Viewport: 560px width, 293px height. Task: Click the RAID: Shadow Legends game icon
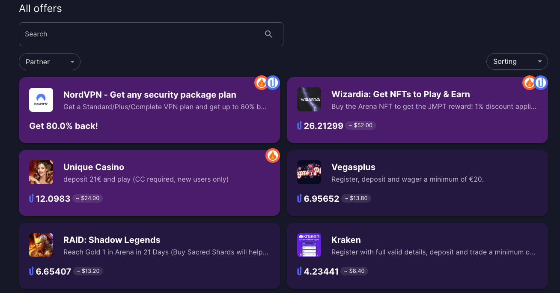41,245
